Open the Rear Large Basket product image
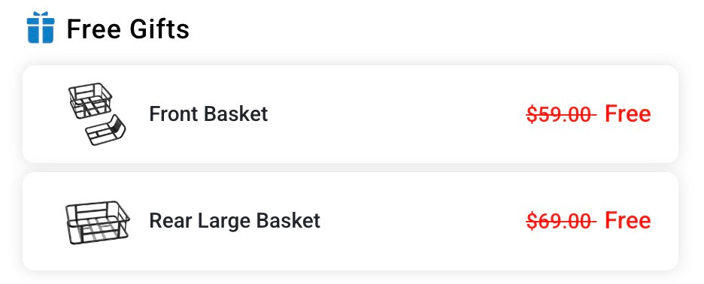 98,222
